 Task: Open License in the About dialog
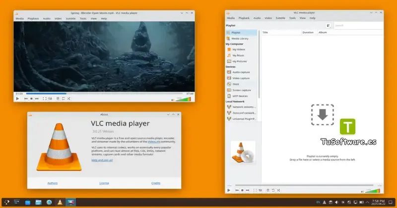pos(104,183)
